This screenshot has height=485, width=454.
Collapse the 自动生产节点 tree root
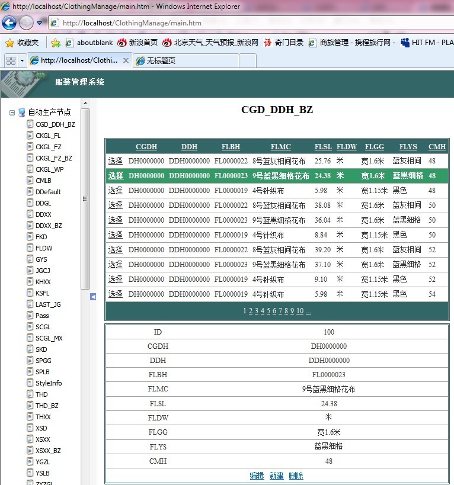(x=12, y=113)
